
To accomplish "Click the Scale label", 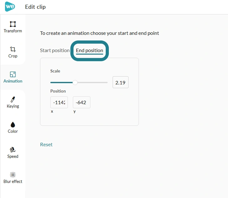I will click(x=55, y=71).
